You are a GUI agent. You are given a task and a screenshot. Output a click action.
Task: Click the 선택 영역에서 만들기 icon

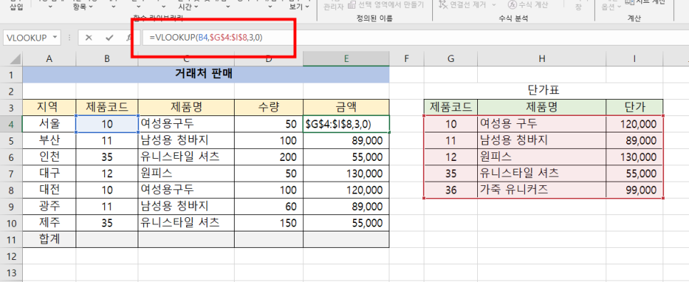(x=352, y=5)
